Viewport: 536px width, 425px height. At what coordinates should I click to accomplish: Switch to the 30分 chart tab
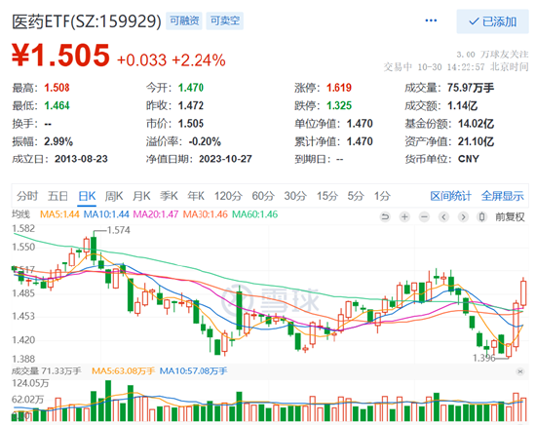[295, 196]
